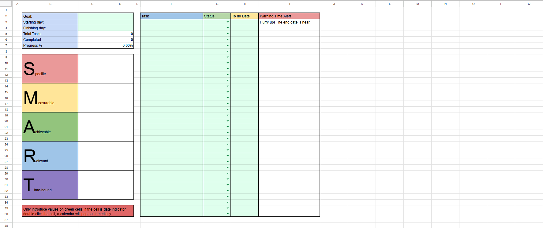Click the green Achievable label cell
The width and height of the screenshot is (543, 228).
[50, 127]
